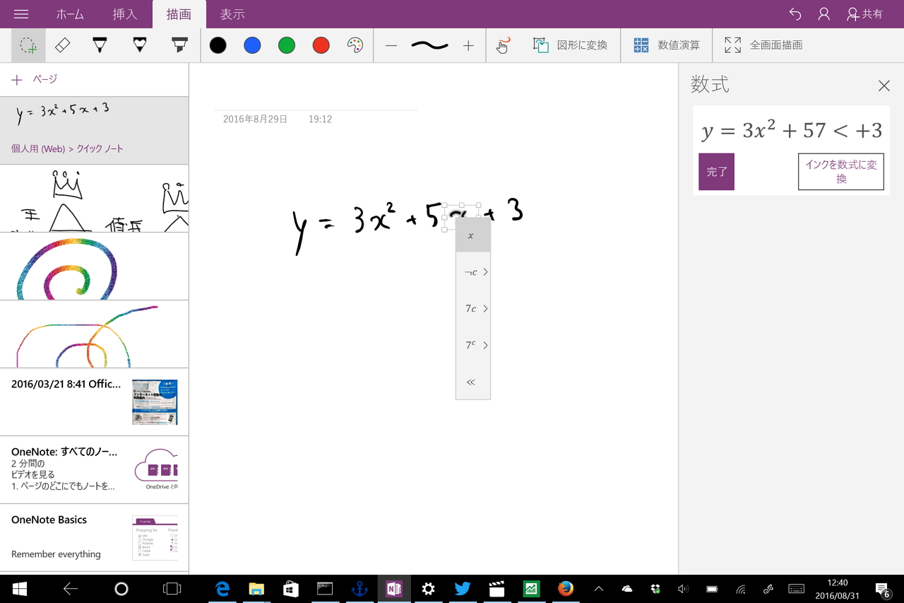
Task: Pick the highlighter tool
Action: 179,45
